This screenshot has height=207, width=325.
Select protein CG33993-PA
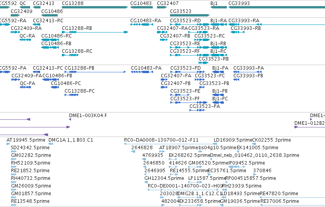(247, 72)
